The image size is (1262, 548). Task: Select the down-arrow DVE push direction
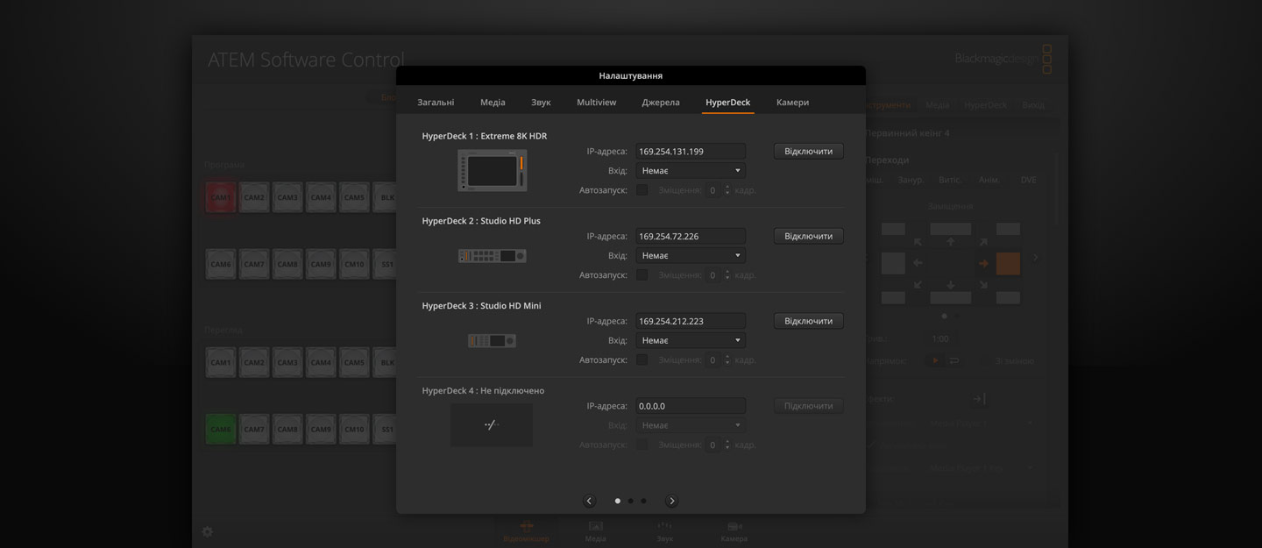tap(951, 285)
